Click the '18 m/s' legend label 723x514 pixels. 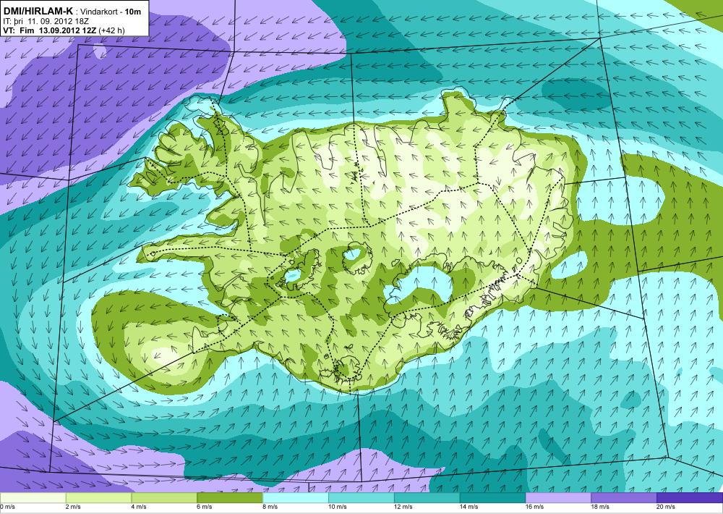[601, 507]
